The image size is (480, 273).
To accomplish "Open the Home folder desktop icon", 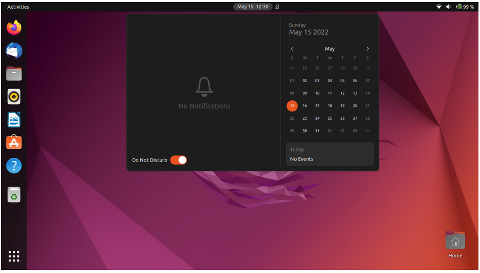I will click(x=455, y=244).
